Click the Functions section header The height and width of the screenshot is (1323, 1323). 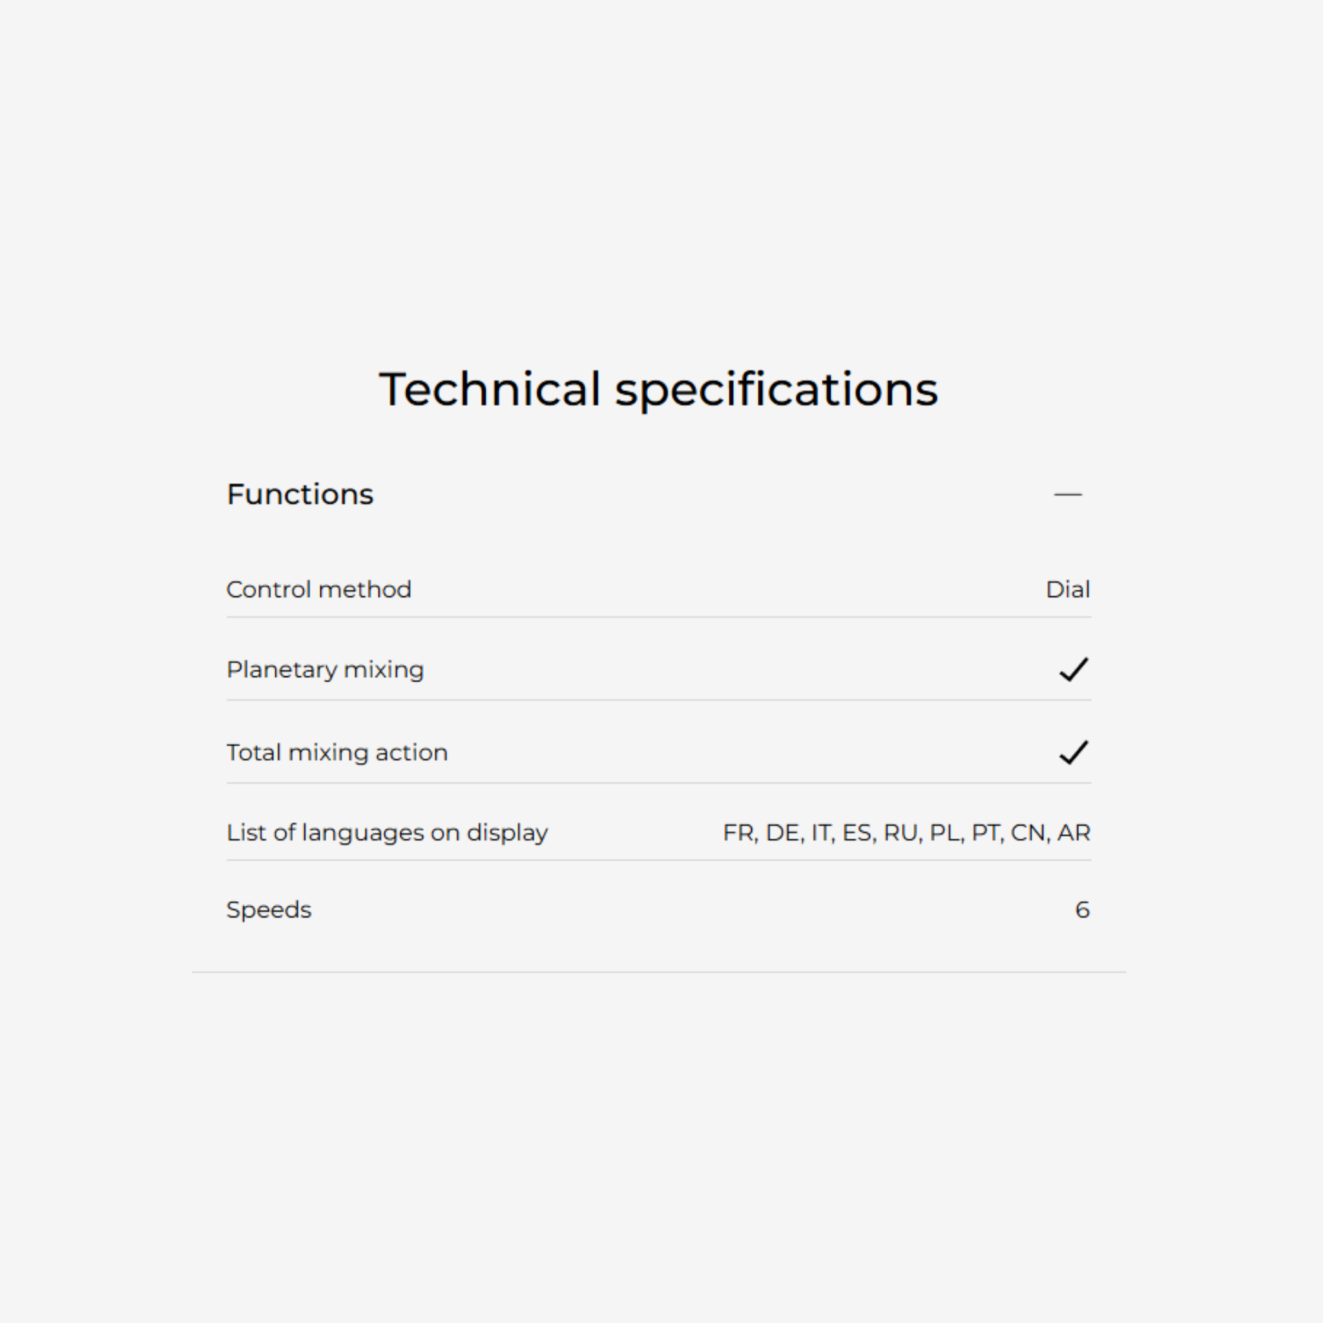(x=300, y=494)
